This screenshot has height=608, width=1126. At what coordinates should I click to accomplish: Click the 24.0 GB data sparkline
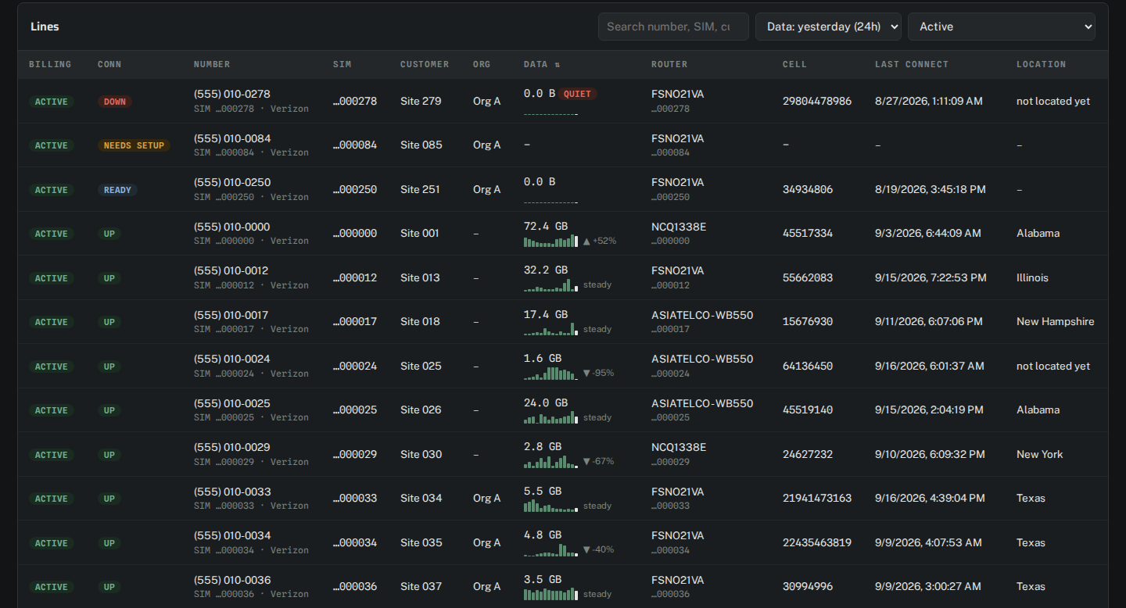[550, 417]
